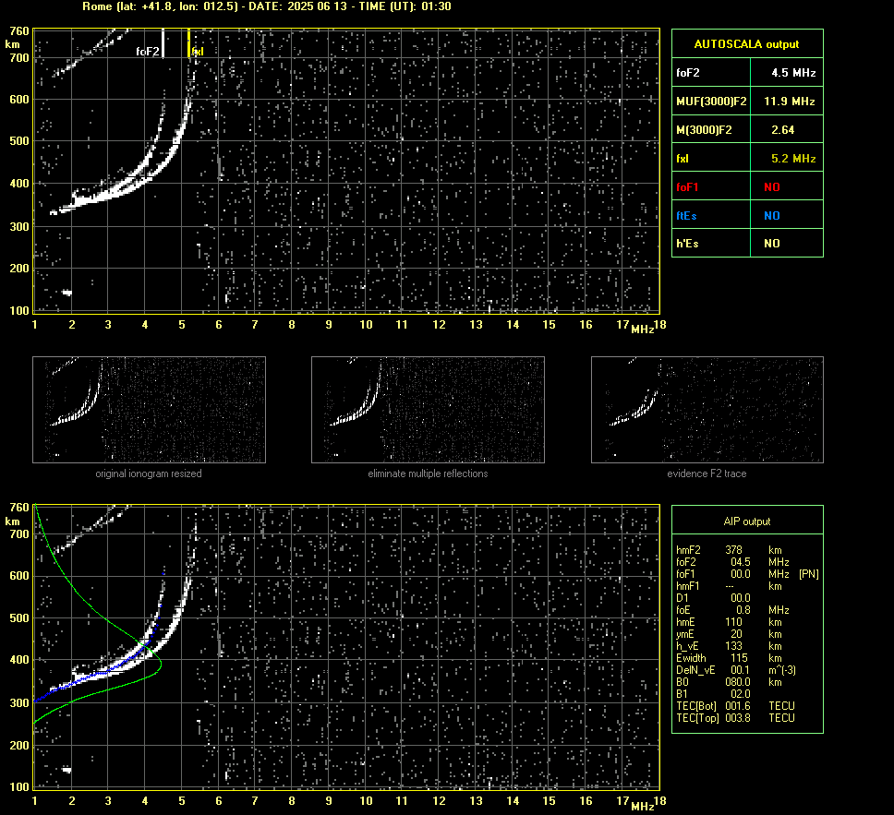Open the 'evidence F2 trace' thumbnail
This screenshot has width=894, height=815.
click(x=707, y=410)
